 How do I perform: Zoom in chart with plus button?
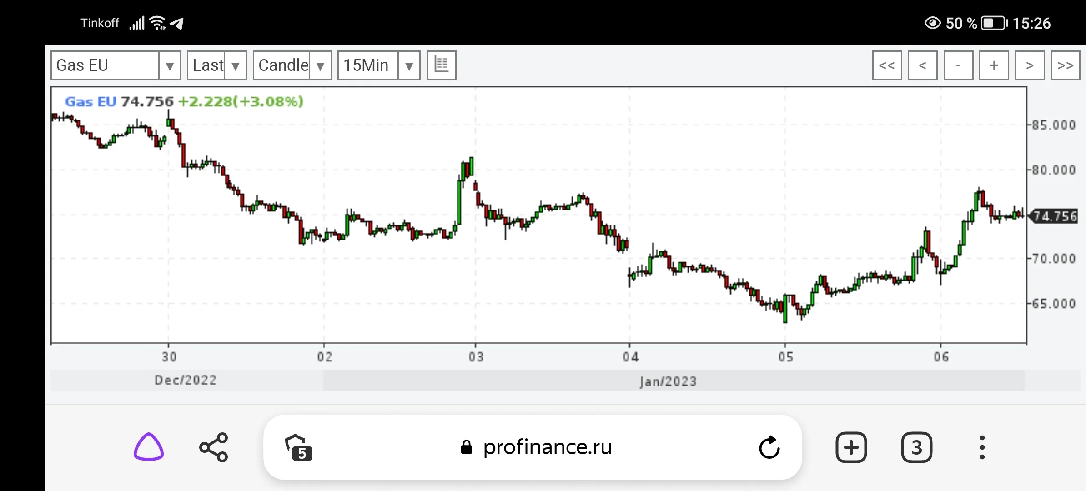click(x=994, y=65)
